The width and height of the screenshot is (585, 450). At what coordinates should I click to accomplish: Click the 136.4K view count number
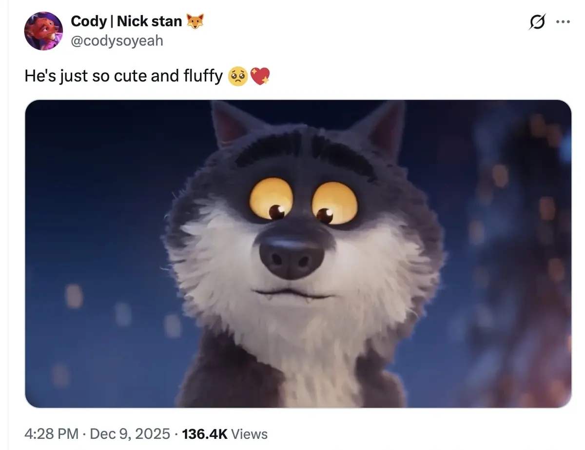(204, 433)
